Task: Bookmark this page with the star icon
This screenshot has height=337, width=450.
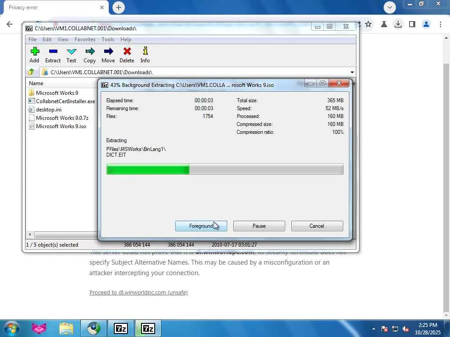Action: click(368, 24)
